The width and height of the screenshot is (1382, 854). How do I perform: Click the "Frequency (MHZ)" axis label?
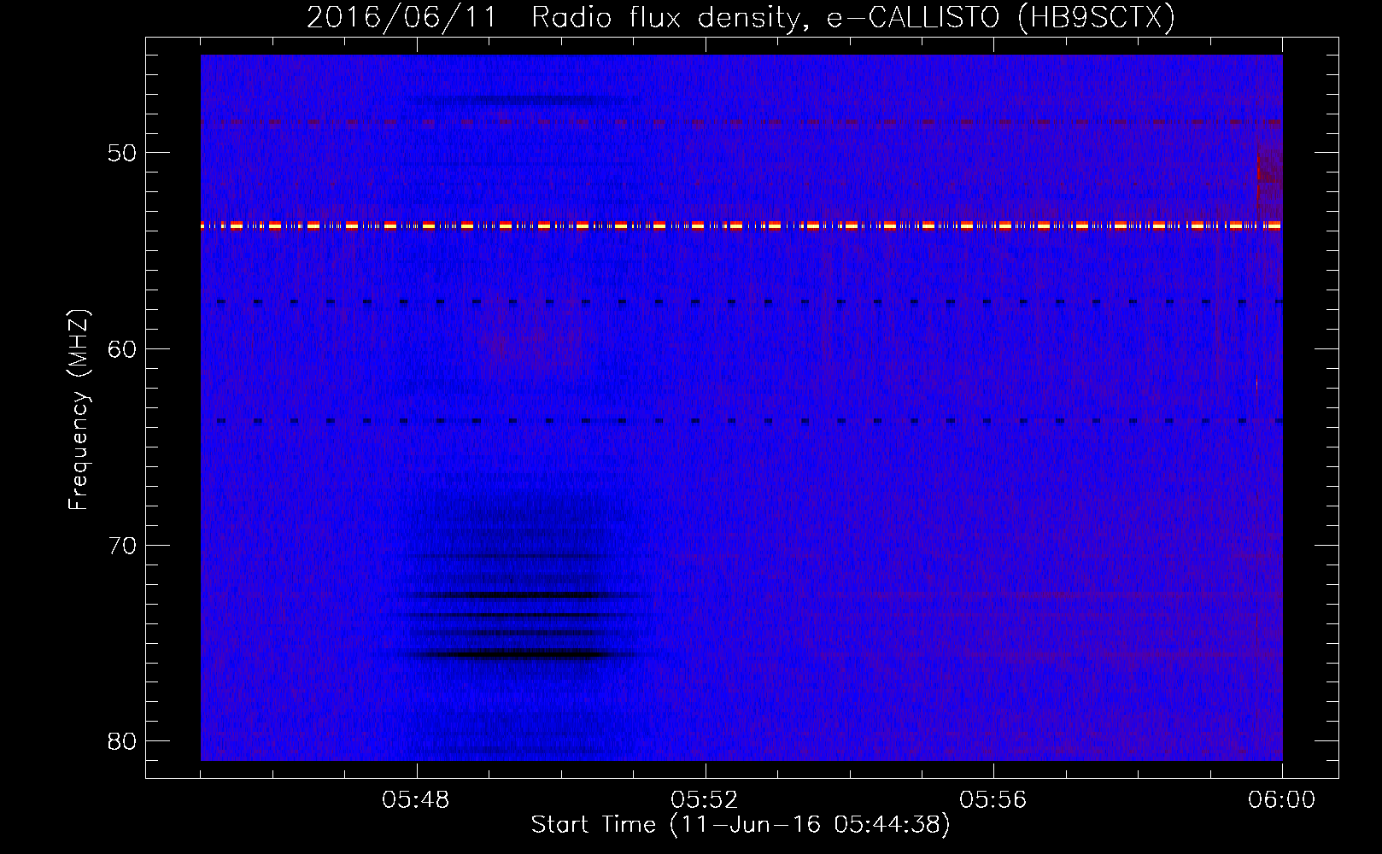pos(79,409)
